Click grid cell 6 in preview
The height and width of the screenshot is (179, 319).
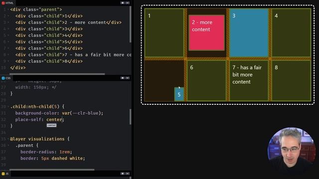[206, 81]
